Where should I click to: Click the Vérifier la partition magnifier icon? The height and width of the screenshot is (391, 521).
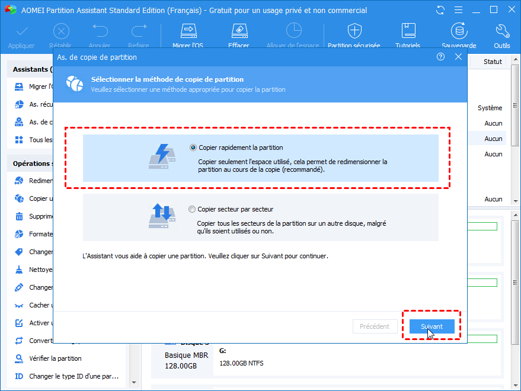(x=19, y=358)
